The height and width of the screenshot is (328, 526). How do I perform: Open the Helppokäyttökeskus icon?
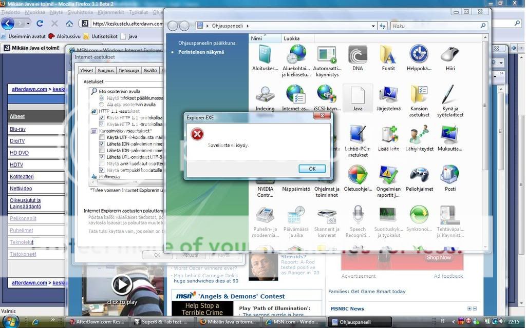[x=419, y=58]
